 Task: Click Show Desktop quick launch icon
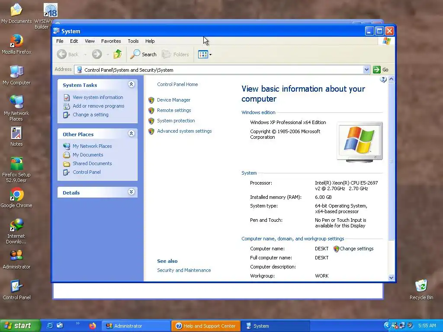click(60, 326)
